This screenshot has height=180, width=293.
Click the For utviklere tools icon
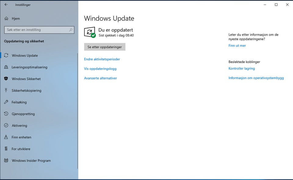pos(6,149)
